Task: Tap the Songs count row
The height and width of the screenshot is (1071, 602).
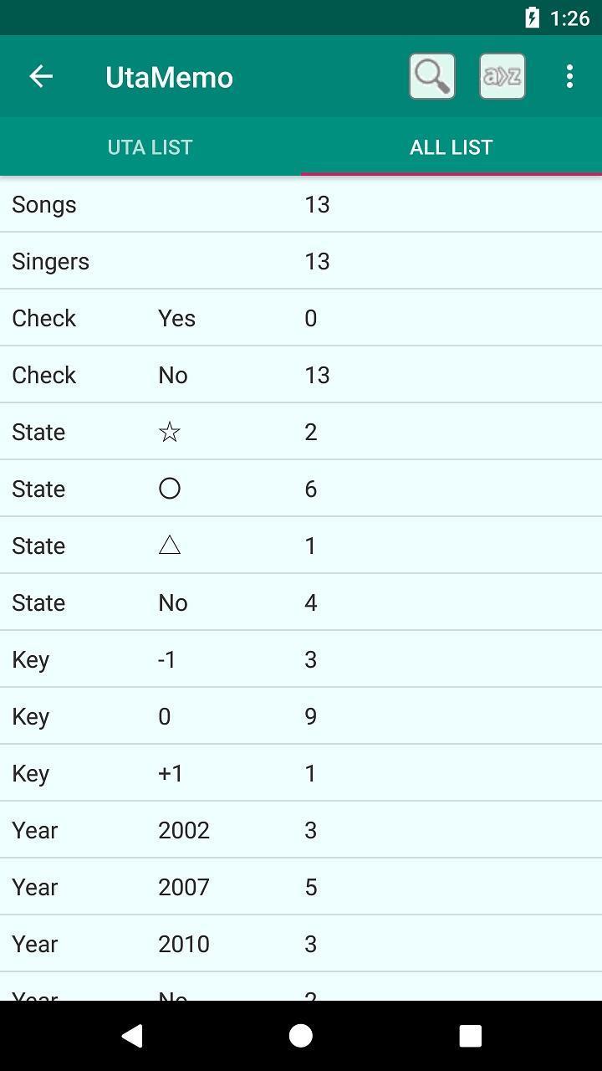Action: click(301, 204)
